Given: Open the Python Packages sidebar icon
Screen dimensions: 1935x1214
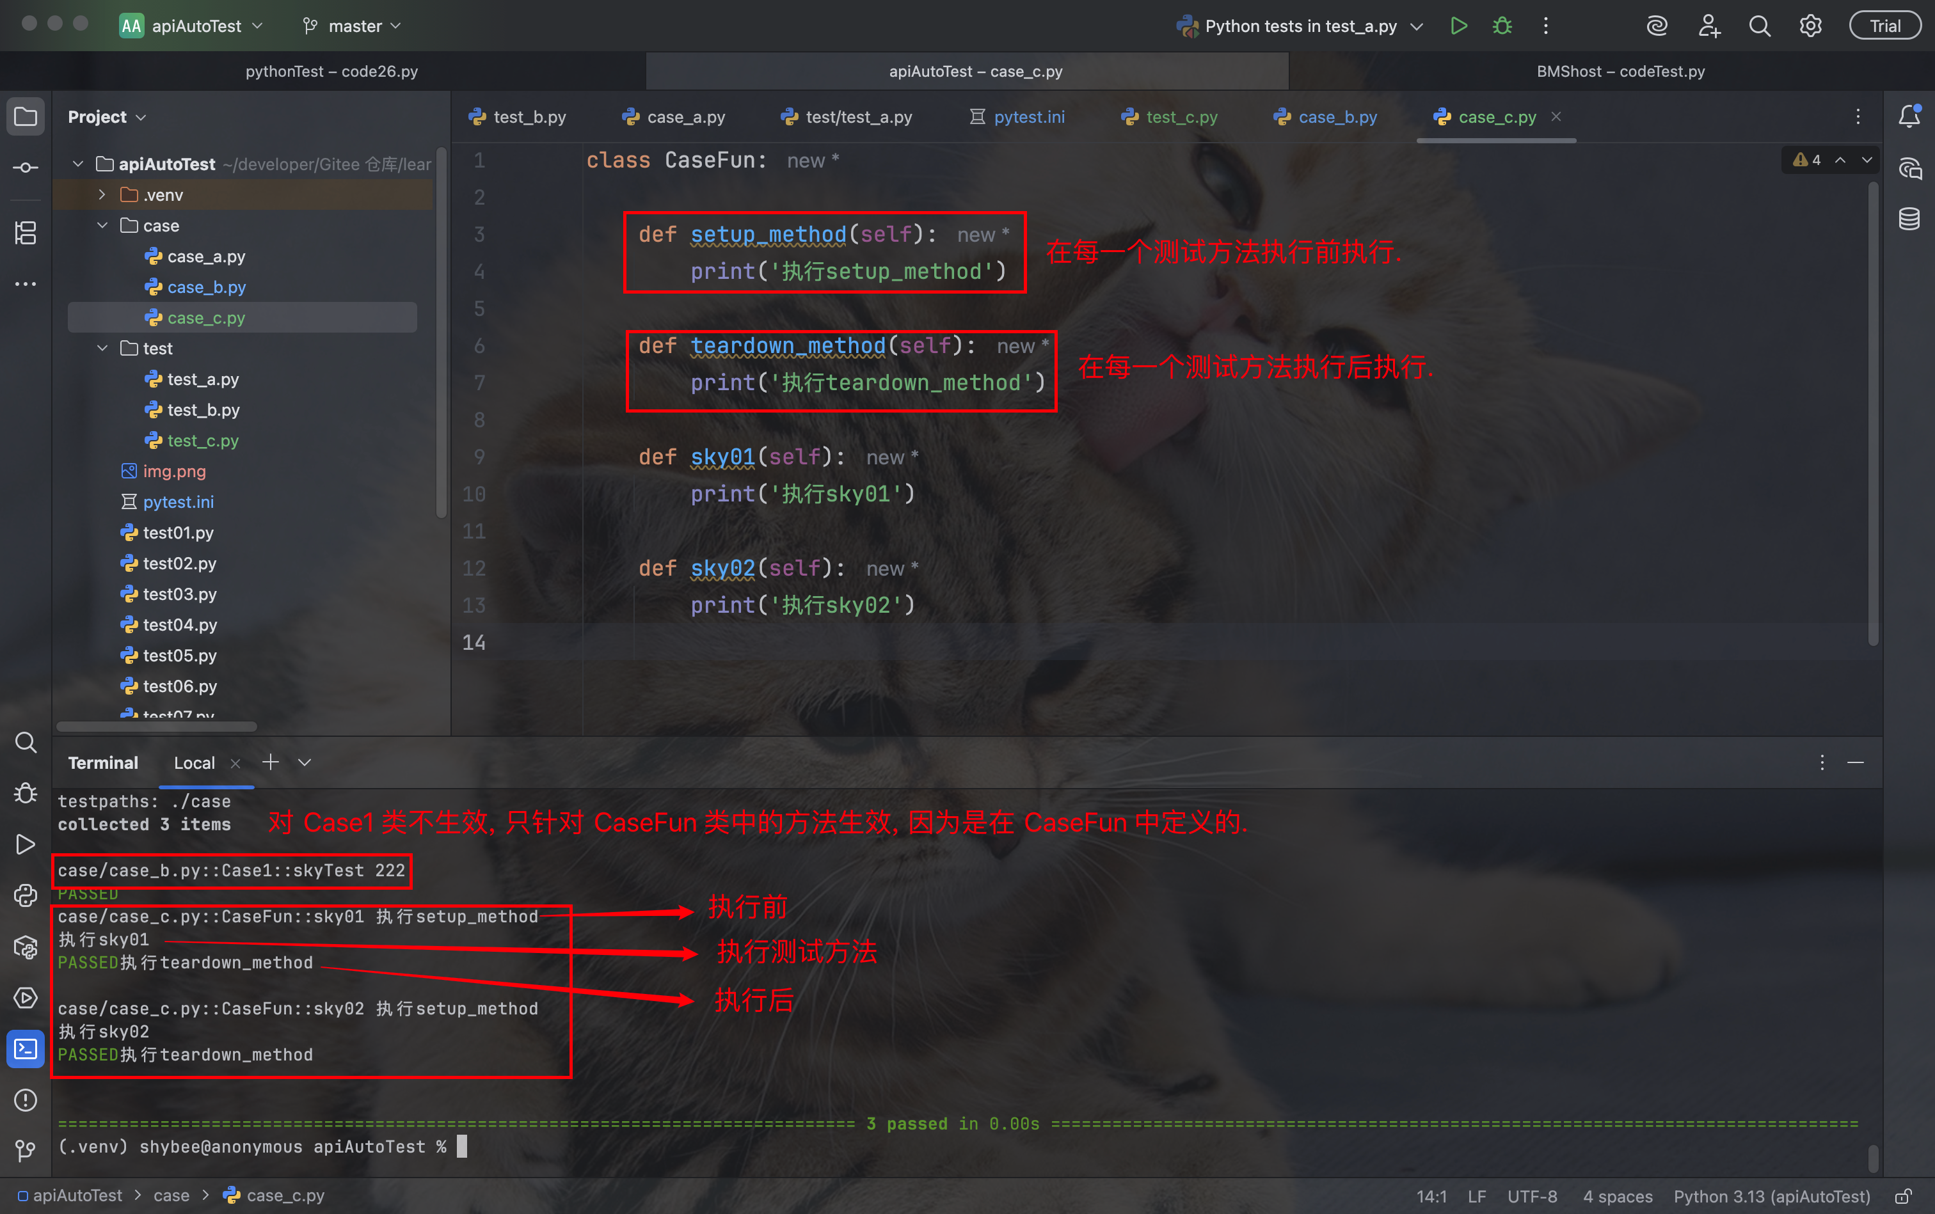Looking at the screenshot, I should point(26,947).
